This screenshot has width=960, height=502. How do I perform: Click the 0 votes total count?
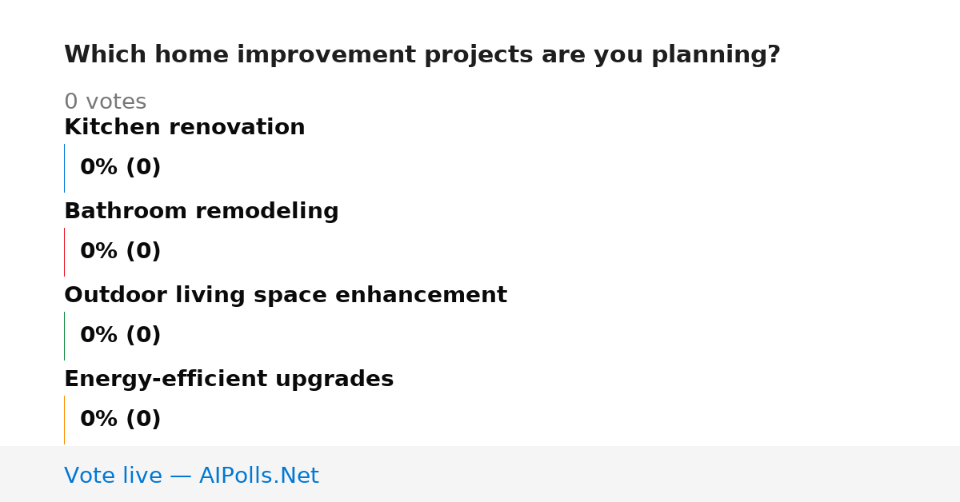point(105,102)
